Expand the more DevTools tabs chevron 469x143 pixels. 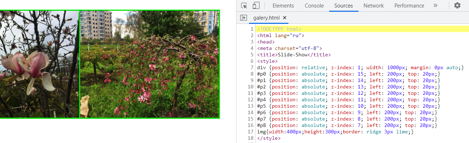click(435, 6)
